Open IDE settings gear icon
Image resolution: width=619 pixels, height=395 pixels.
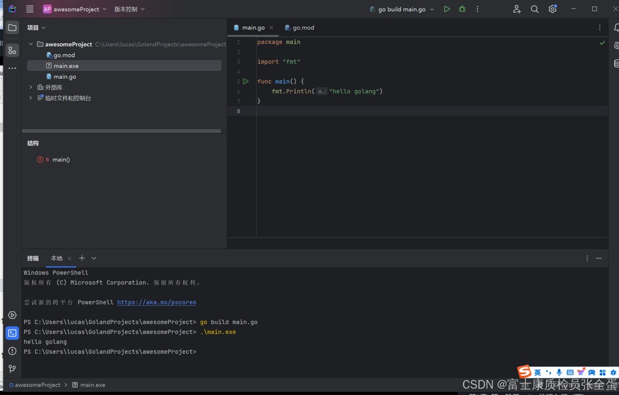(x=552, y=9)
